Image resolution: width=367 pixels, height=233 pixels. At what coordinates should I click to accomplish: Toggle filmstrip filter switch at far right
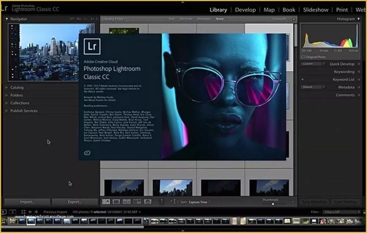364,212
